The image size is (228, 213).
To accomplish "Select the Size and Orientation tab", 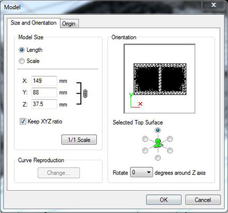I will [x=34, y=23].
